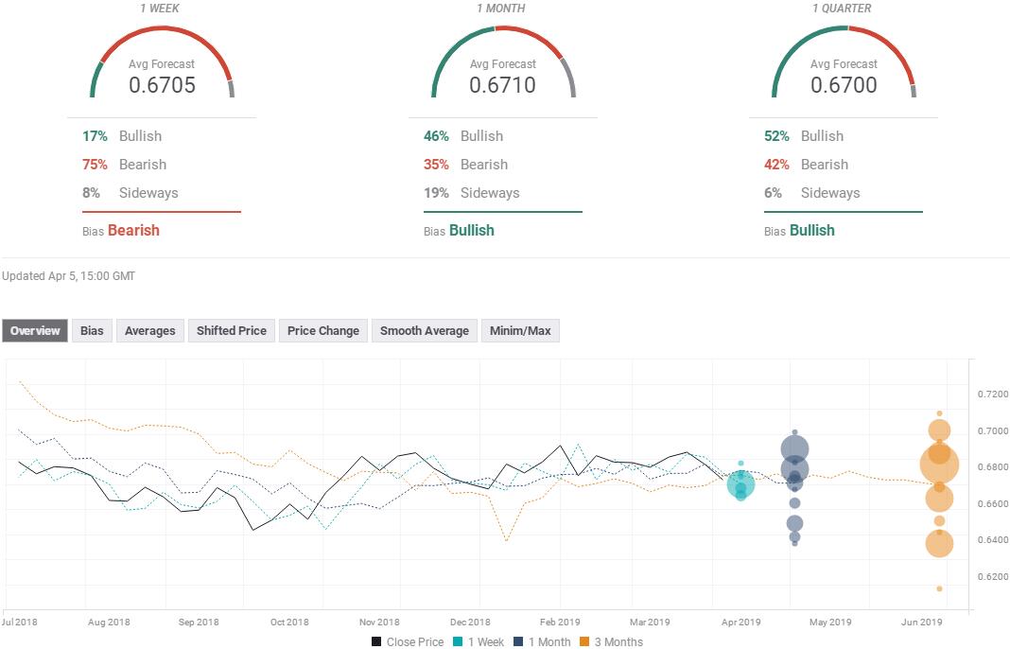Click the 52% Bullish row in 1 Quarter
The height and width of the screenshot is (649, 1010).
[804, 136]
